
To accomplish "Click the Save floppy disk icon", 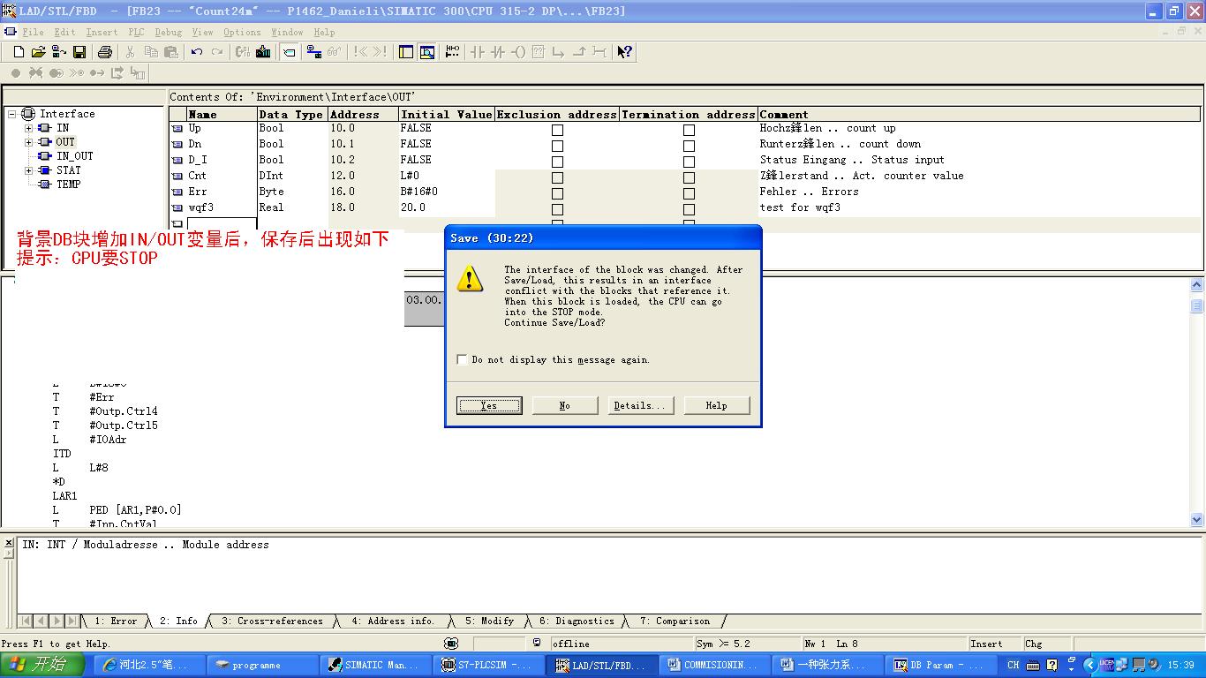I will tap(79, 52).
